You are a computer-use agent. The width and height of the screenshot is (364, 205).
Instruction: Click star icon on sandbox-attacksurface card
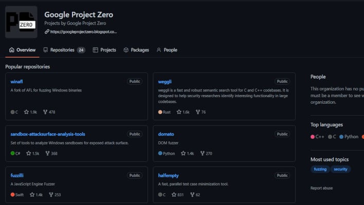tap(29, 153)
